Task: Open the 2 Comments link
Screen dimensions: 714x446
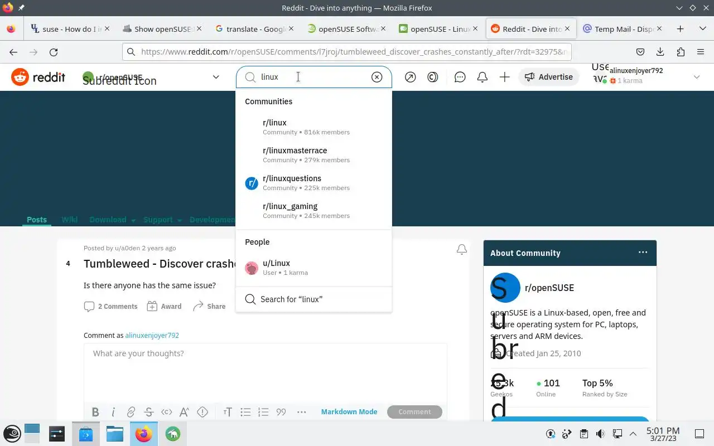Action: pyautogui.click(x=110, y=306)
